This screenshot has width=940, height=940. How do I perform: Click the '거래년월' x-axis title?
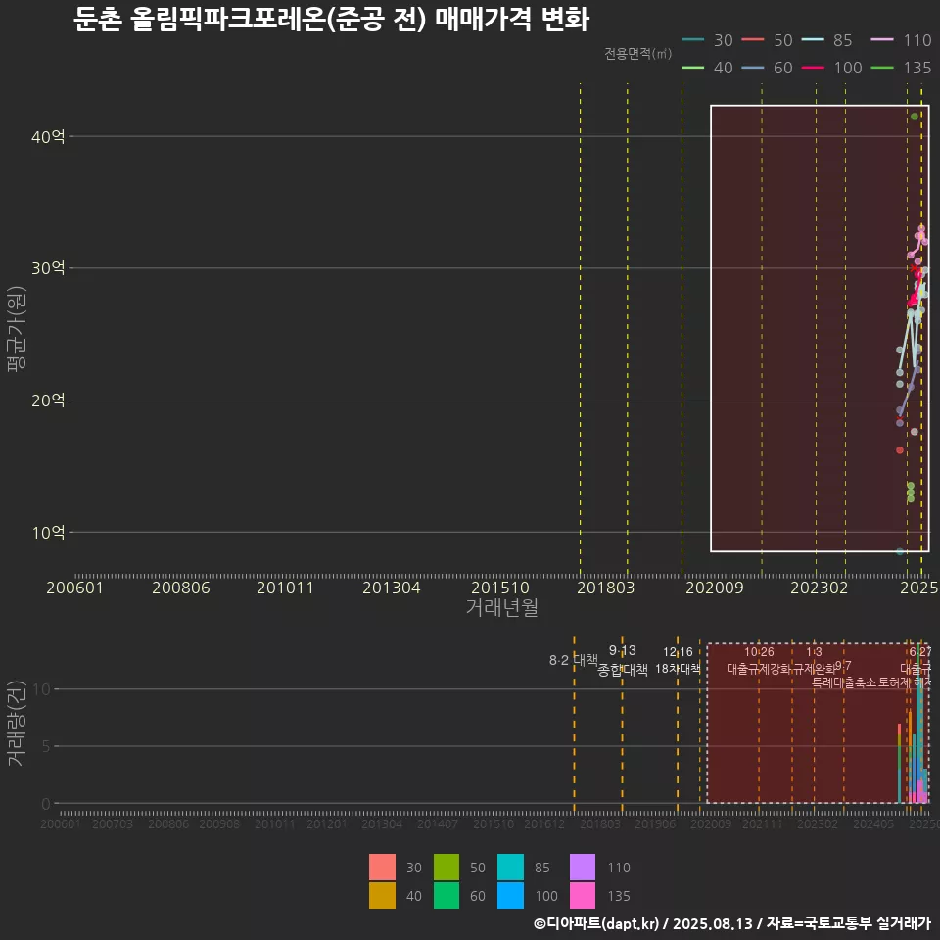(501, 607)
